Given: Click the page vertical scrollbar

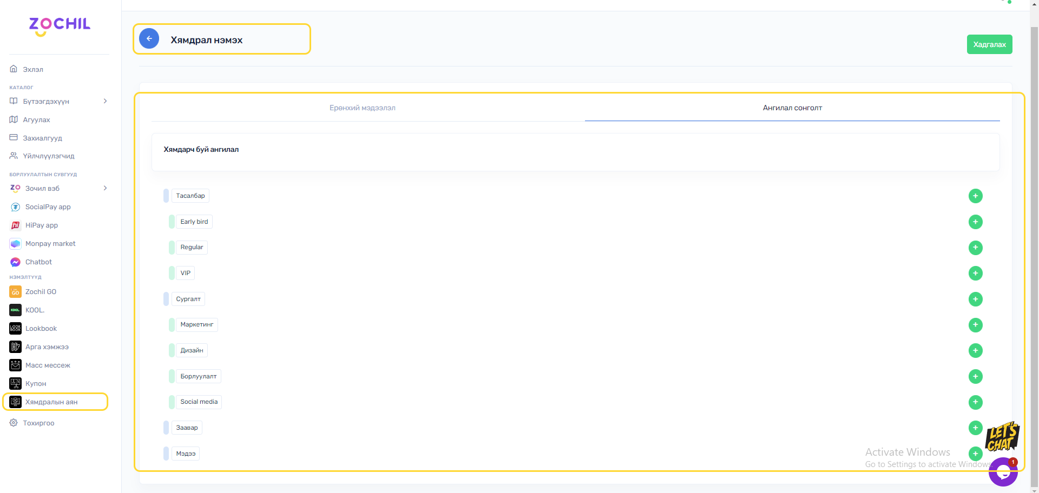Looking at the screenshot, I should (x=1034, y=243).
